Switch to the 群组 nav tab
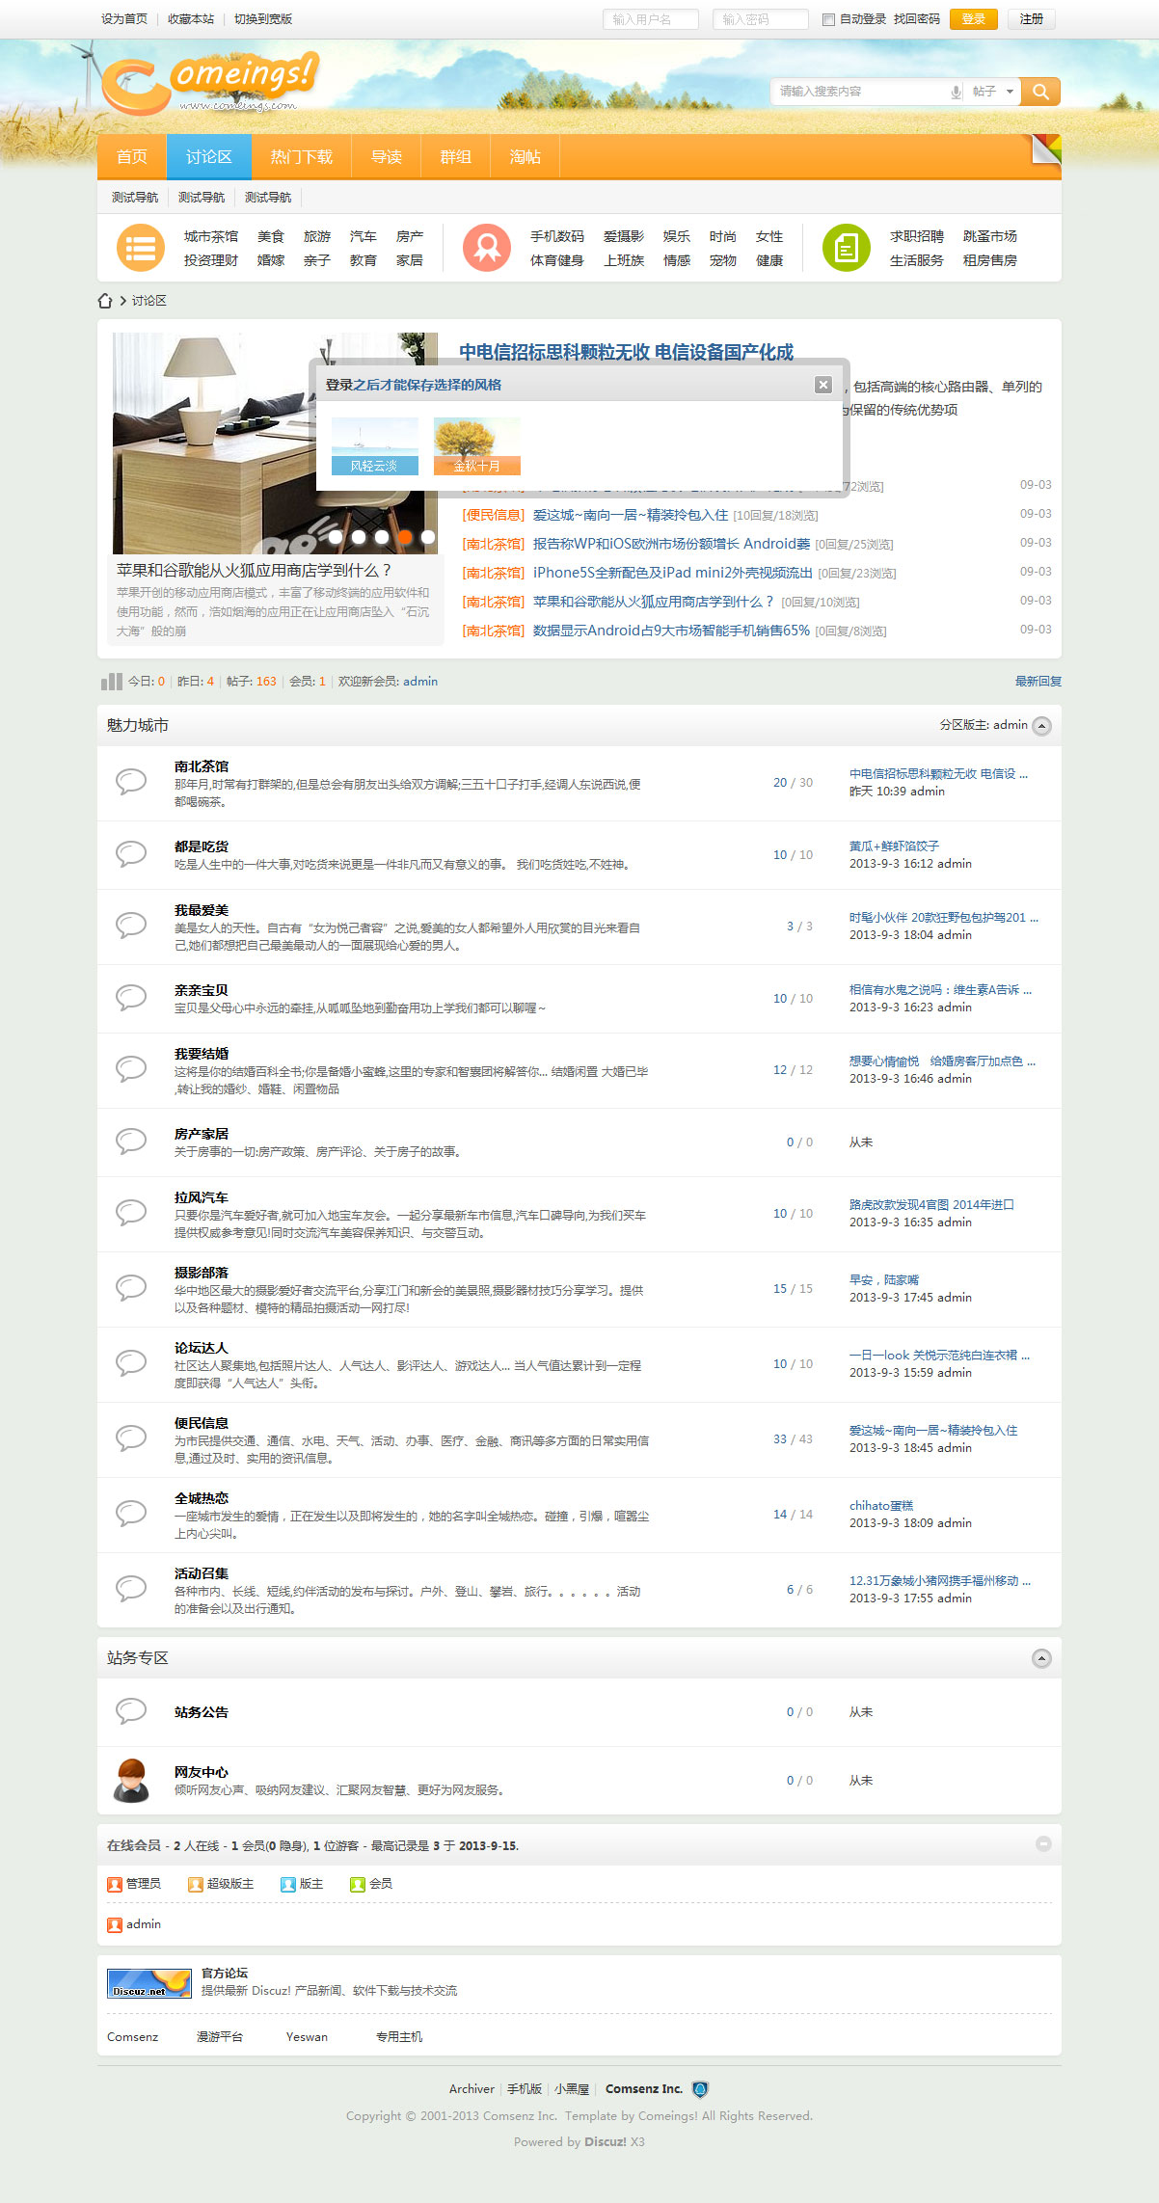Image resolution: width=1159 pixels, height=2203 pixels. click(x=456, y=157)
